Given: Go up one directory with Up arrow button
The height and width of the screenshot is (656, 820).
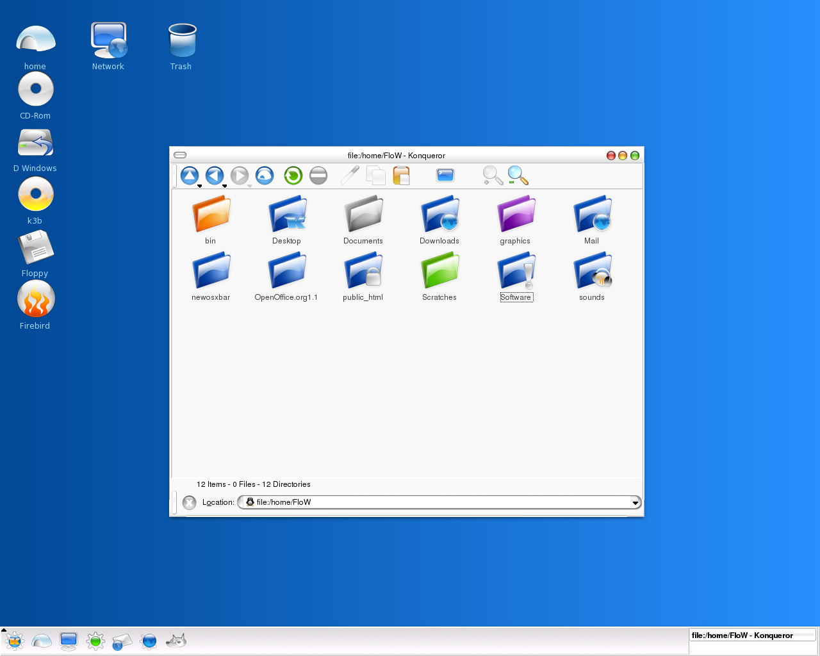Looking at the screenshot, I should (190, 175).
